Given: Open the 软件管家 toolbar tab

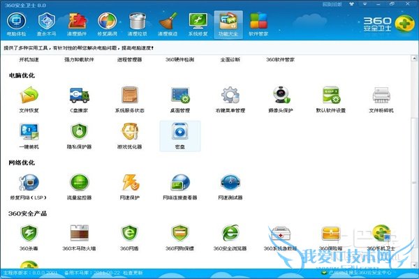Looking at the screenshot, I should pyautogui.click(x=258, y=25).
